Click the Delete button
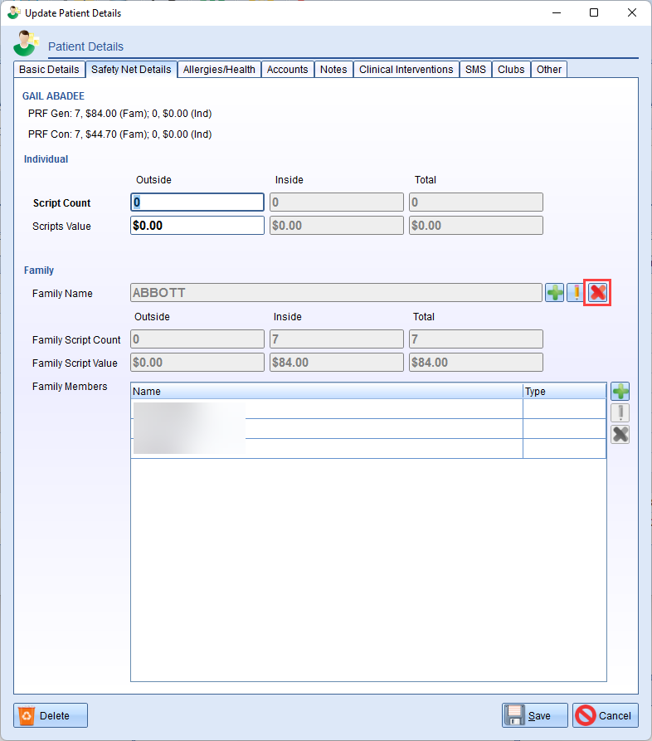 pos(51,715)
